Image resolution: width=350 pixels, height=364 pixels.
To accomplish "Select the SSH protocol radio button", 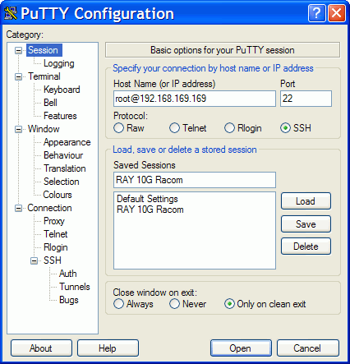I will tap(285, 128).
